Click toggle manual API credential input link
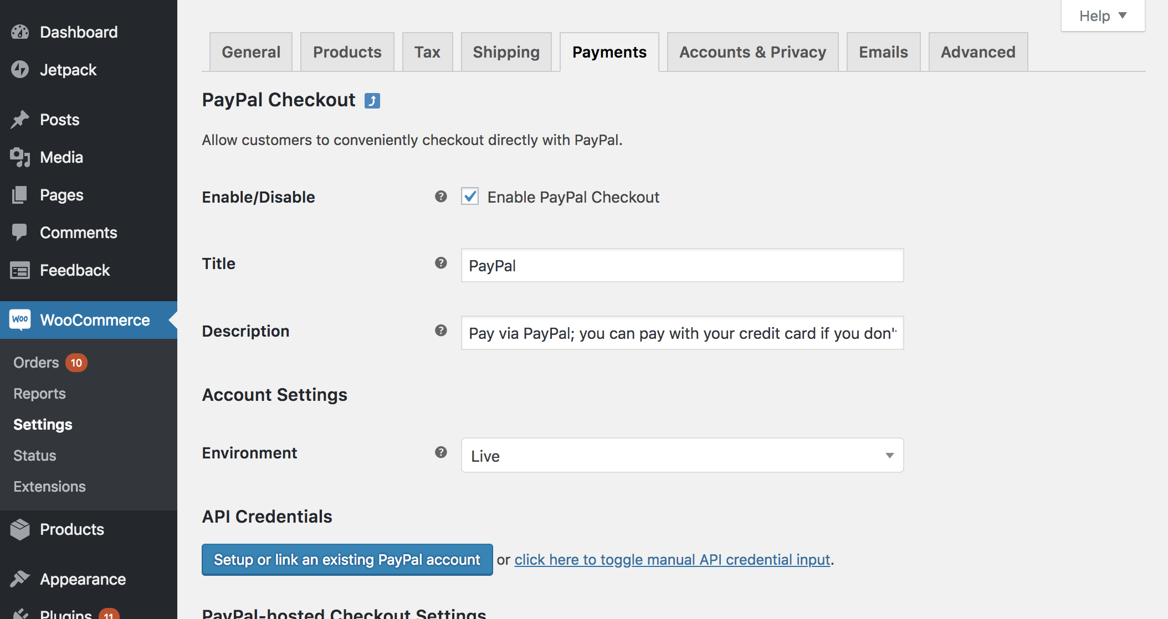 672,560
